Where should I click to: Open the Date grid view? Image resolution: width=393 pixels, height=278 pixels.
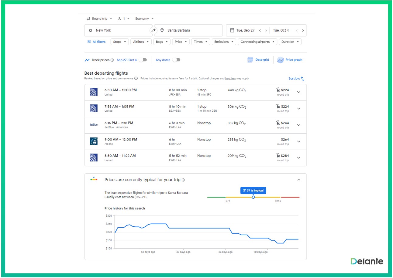click(258, 60)
